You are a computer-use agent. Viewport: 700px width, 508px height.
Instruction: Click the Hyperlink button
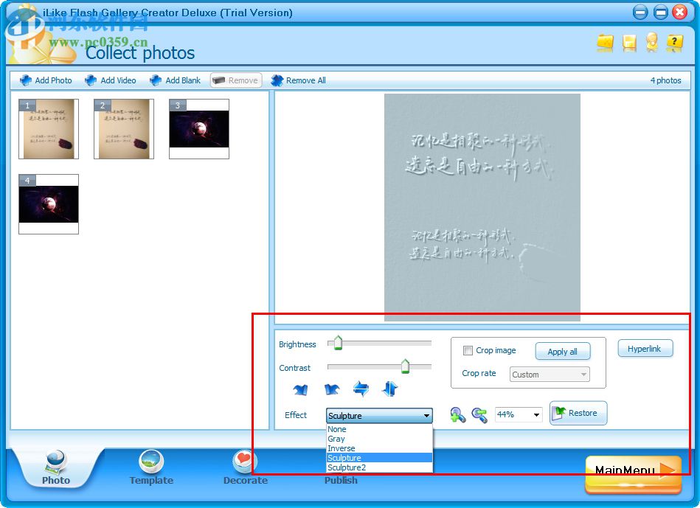tap(645, 348)
